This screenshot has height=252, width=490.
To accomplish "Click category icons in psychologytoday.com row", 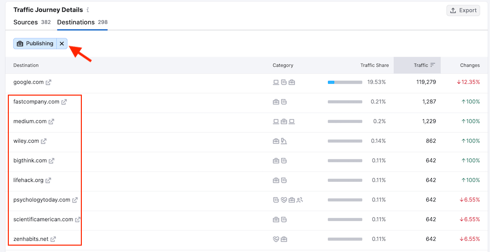I will click(x=288, y=200).
